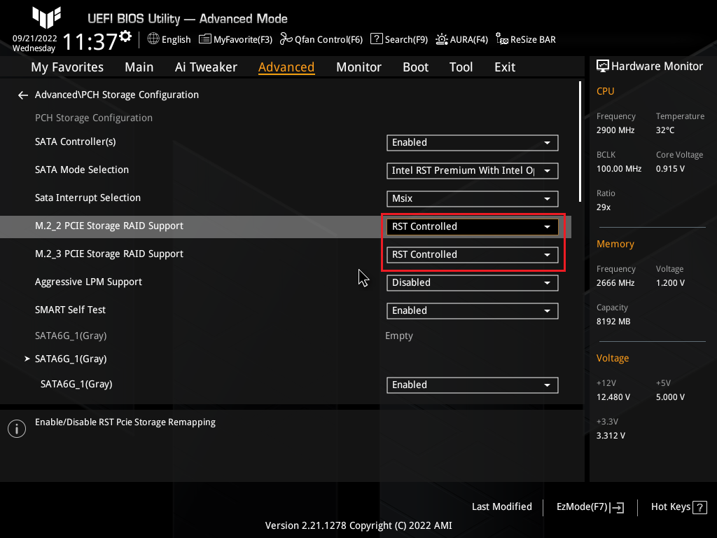Click the CPU temperature value 32°C
717x538 pixels.
click(x=665, y=130)
